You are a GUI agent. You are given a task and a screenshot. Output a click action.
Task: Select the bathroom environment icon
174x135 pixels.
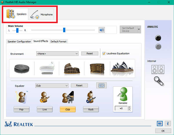pos(47,68)
